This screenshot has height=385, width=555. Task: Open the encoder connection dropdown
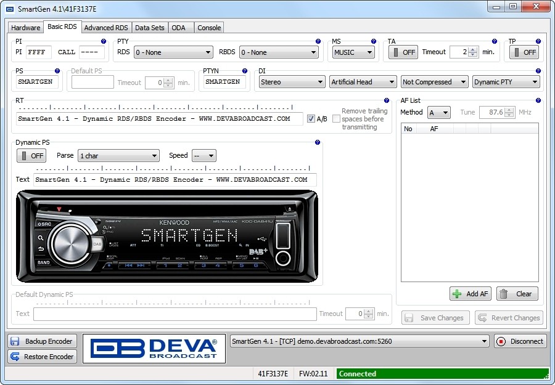tap(360, 341)
